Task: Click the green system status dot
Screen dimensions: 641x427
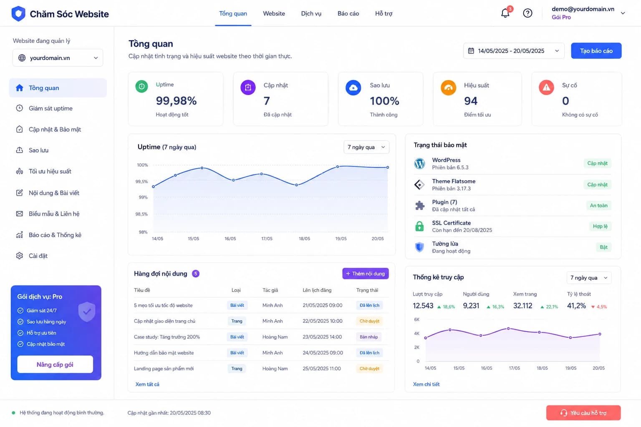Action: [x=13, y=413]
